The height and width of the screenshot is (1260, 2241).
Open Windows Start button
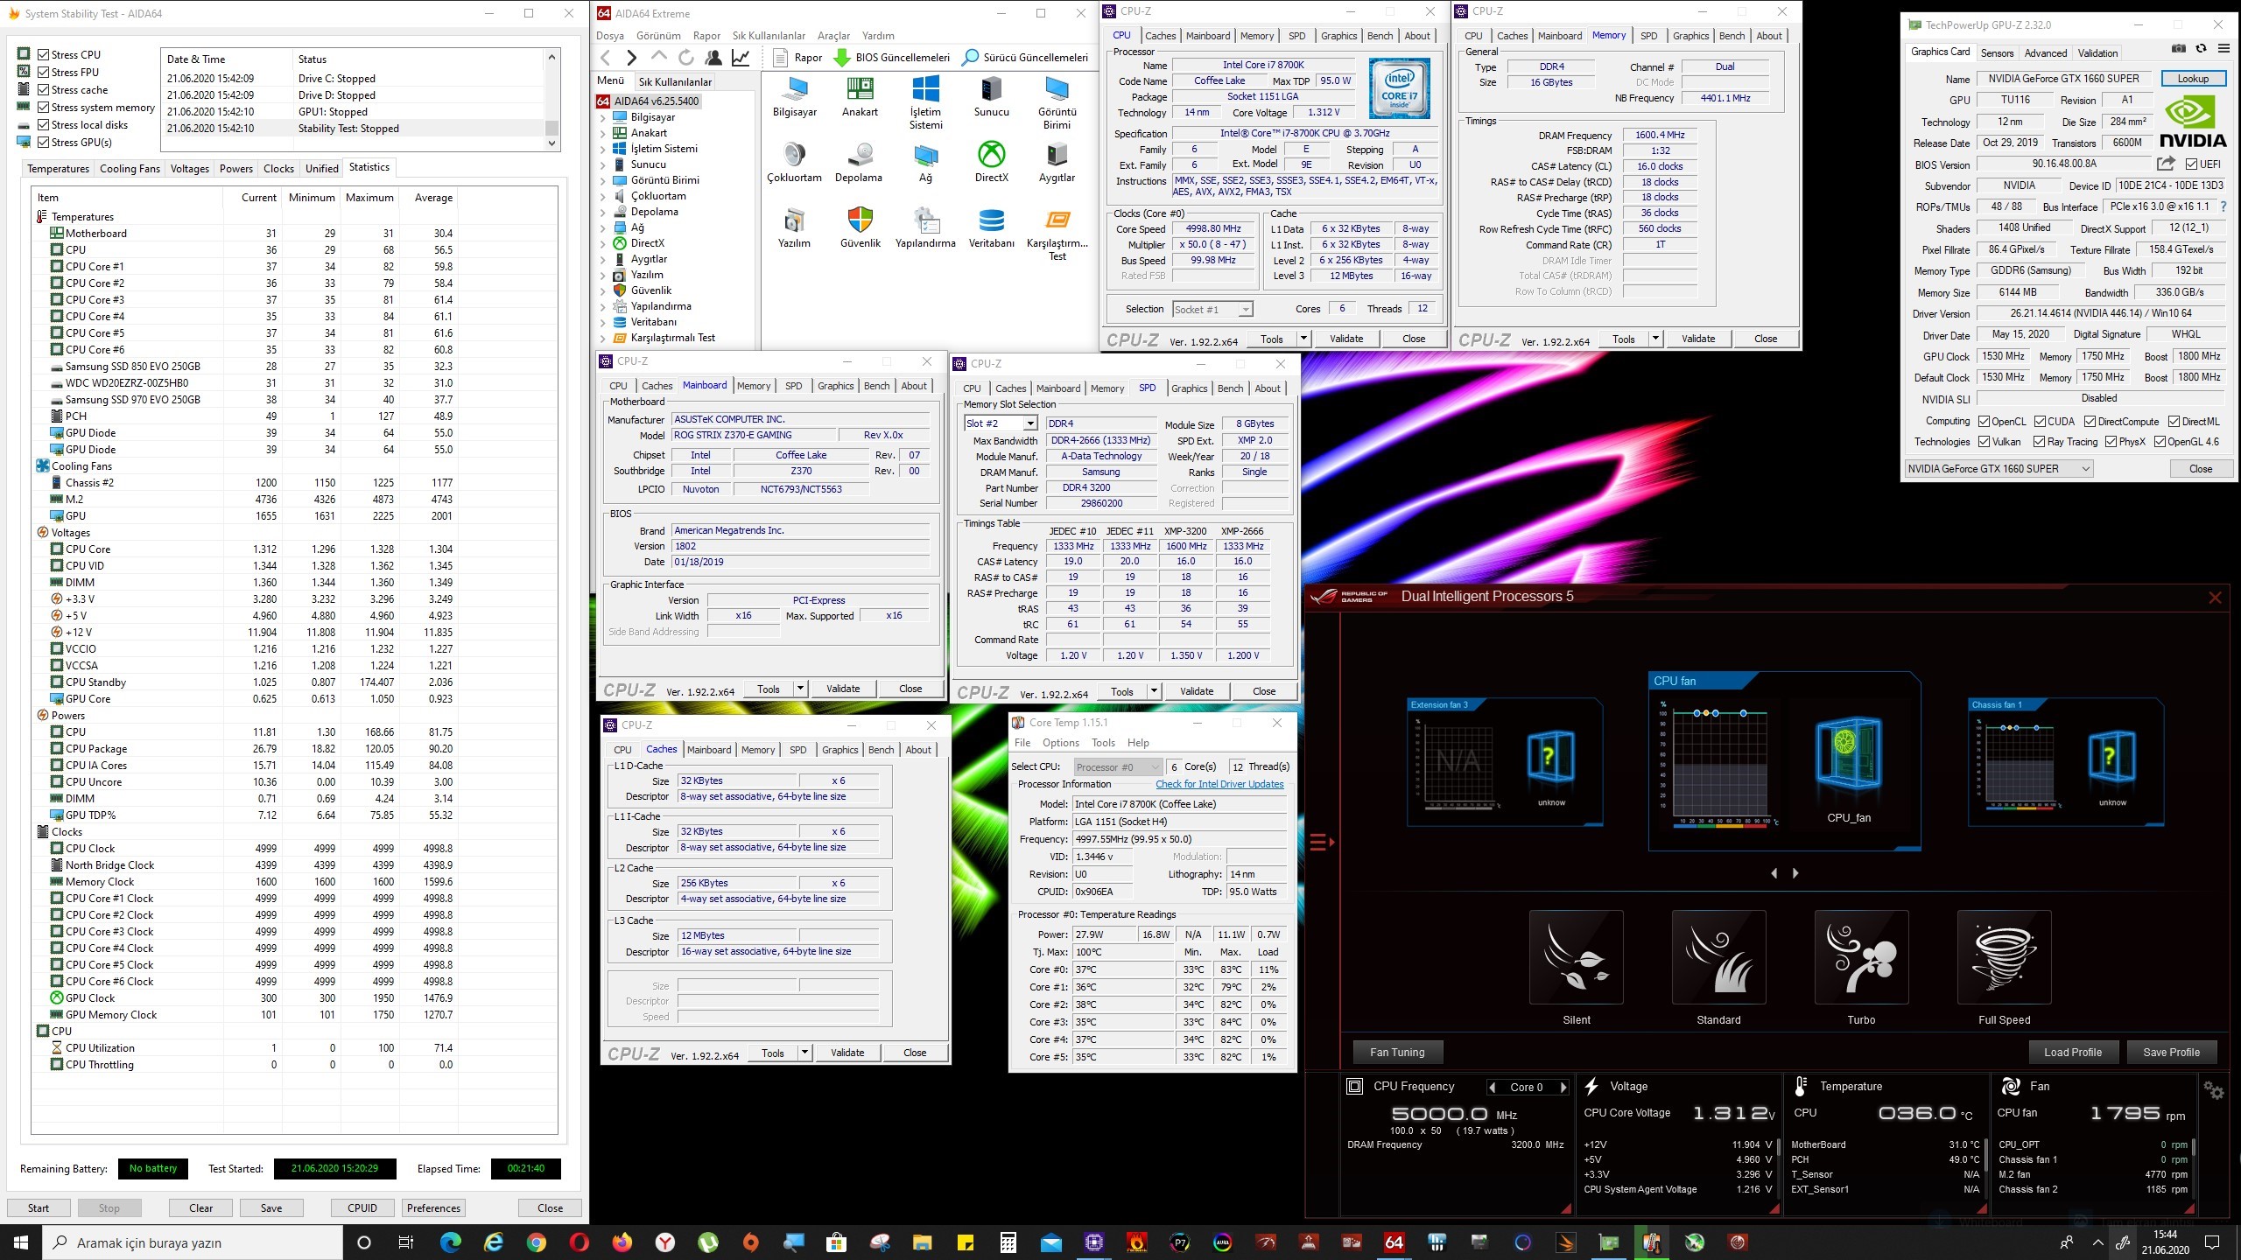tap(21, 1242)
